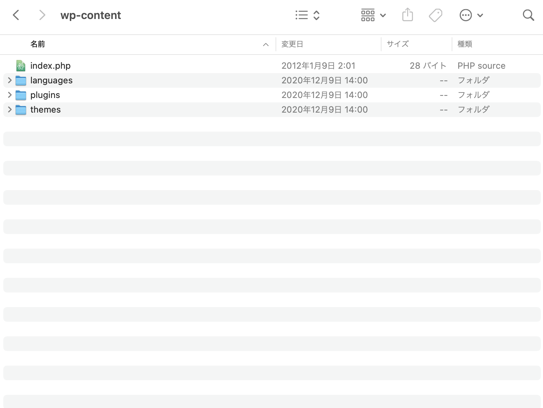Open the more actions ellipsis menu
The image size is (543, 408).
click(x=471, y=15)
